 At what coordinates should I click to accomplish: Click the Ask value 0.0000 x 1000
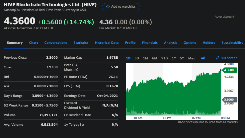tap(46, 86)
